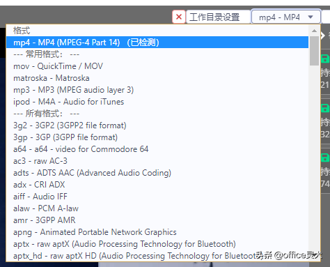The width and height of the screenshot is (330, 267).
Task: Choose aiff - Audio IFF format
Action: click(x=157, y=197)
